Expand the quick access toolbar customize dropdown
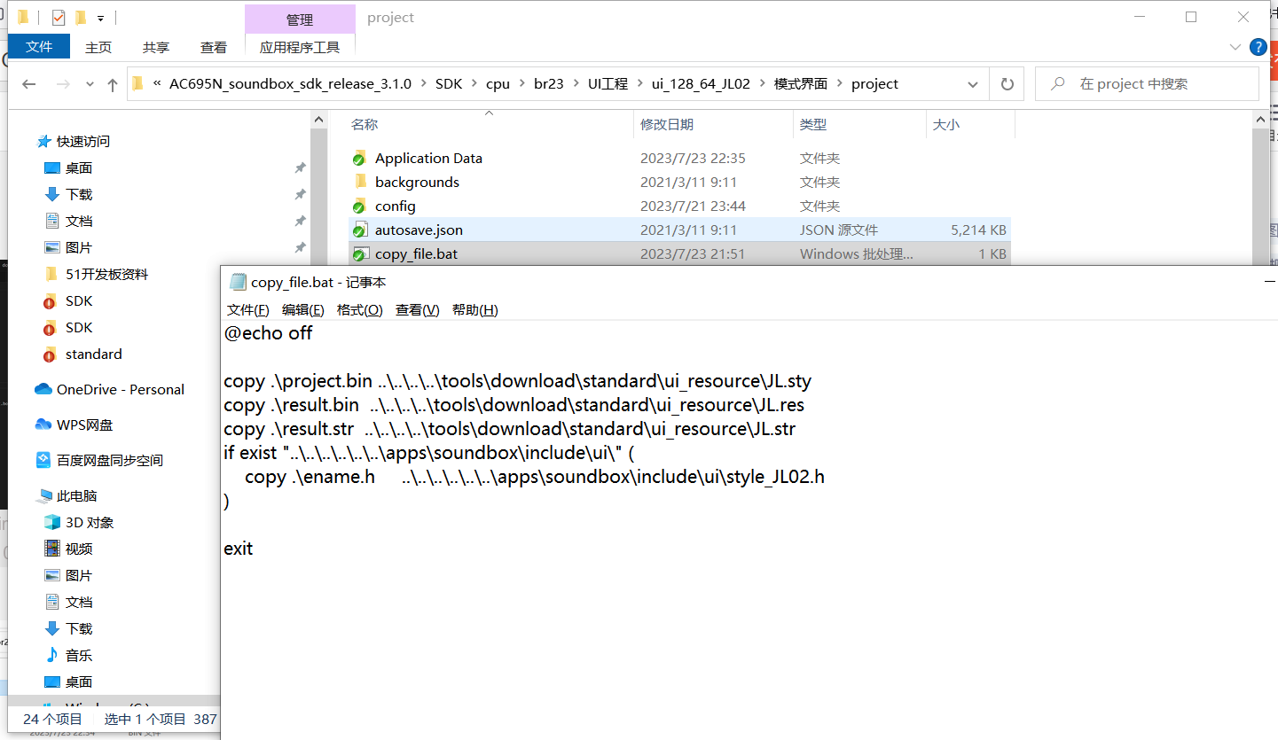The width and height of the screenshot is (1278, 740). [100, 16]
